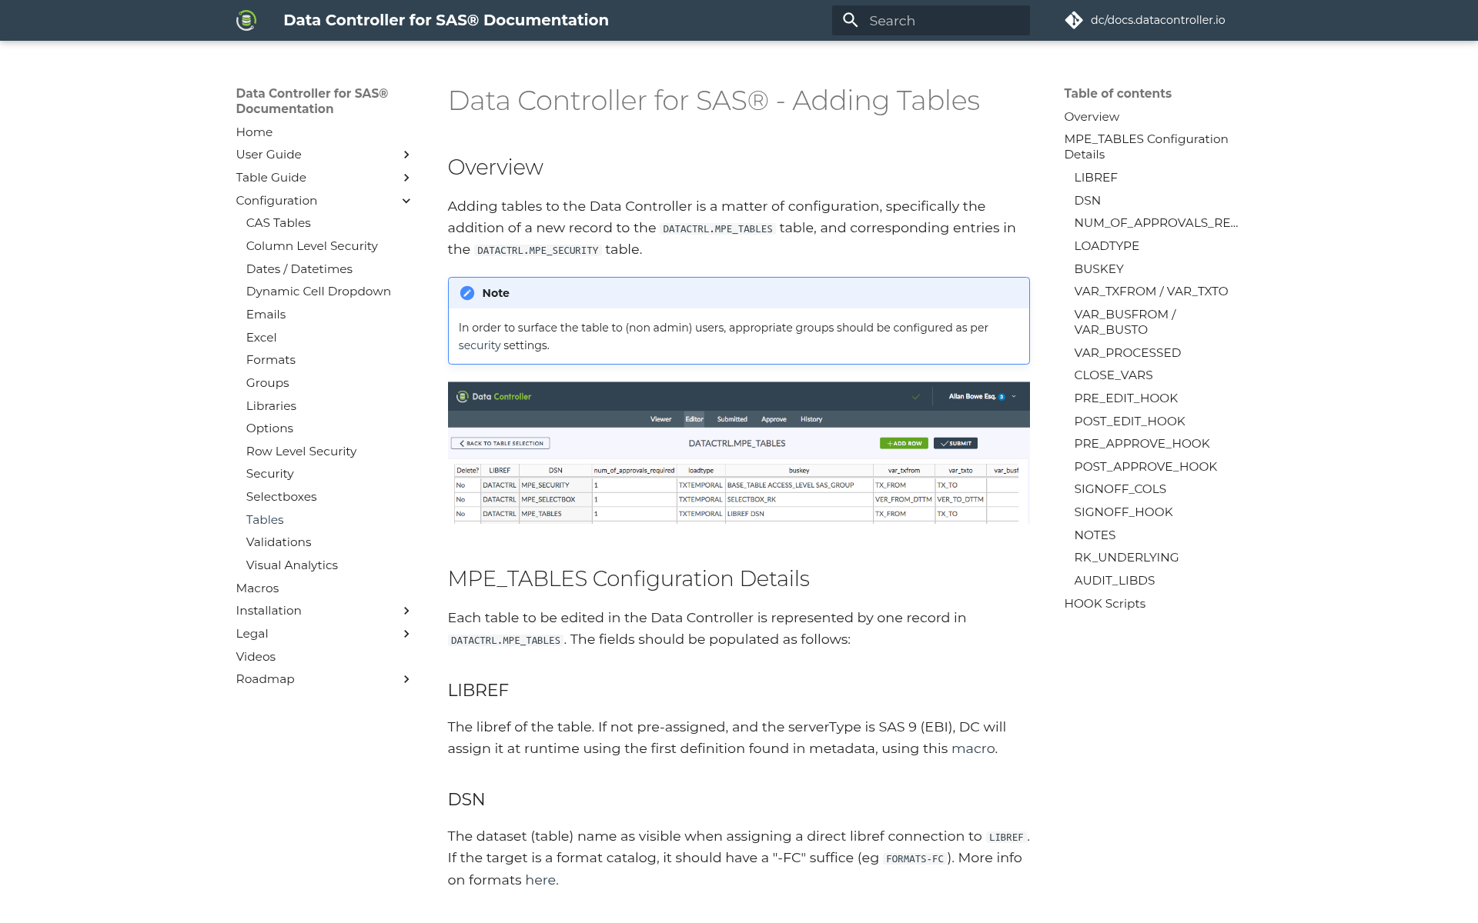This screenshot has width=1478, height=923.
Task: Select the Tables page in sidebar
Action: [265, 520]
